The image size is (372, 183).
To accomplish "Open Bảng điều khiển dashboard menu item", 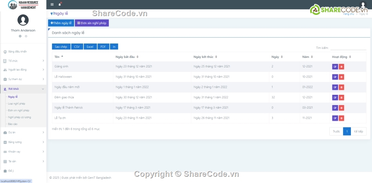I will point(23,51).
